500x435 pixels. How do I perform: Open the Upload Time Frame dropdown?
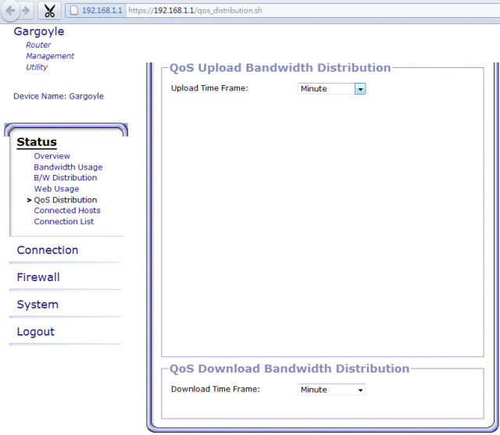tap(331, 88)
